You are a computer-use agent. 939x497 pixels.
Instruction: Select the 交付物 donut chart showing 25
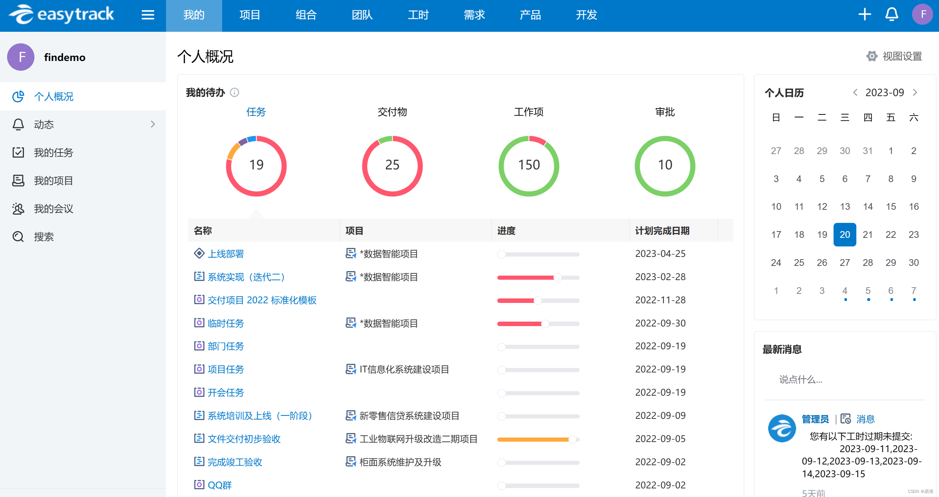coord(392,166)
